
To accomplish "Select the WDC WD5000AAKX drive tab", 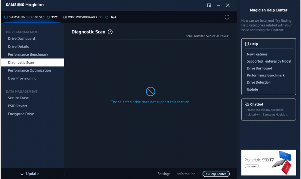I will click(90, 17).
